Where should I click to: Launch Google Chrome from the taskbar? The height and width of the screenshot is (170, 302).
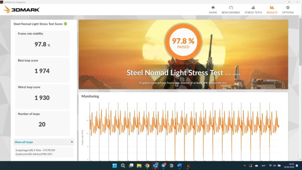[x=147, y=166]
